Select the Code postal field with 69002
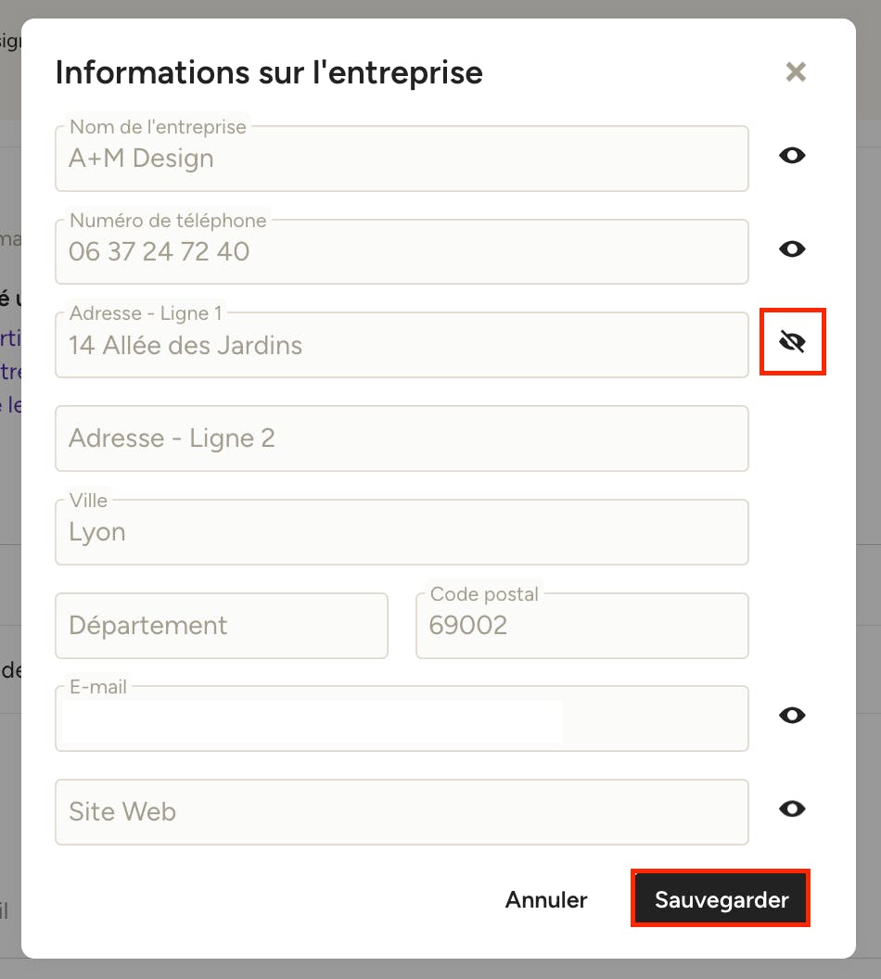Image resolution: width=881 pixels, height=979 pixels. click(581, 626)
